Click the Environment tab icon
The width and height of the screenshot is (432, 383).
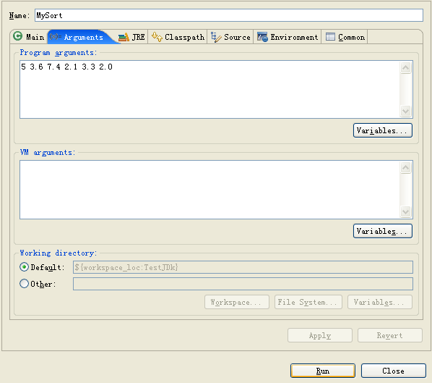pyautogui.click(x=262, y=37)
